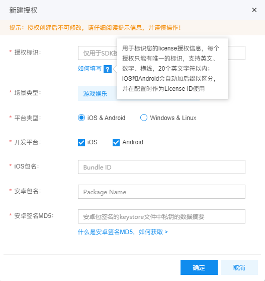
Task: Confirm with the 确定 button
Action: click(x=199, y=267)
